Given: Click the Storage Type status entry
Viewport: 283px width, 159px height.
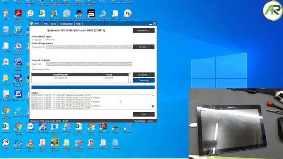Looking at the screenshot, I should (144, 121).
